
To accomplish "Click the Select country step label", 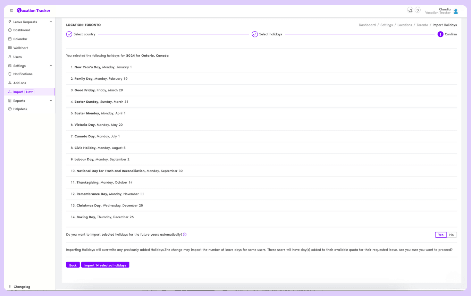I will (x=84, y=34).
